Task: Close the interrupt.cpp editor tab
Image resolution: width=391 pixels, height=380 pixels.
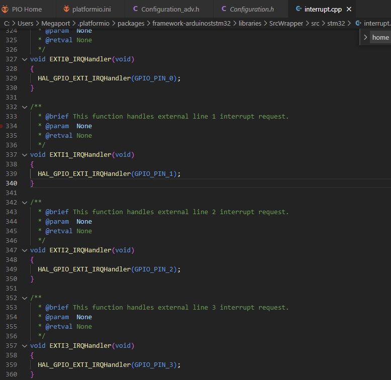Action: click(x=349, y=9)
